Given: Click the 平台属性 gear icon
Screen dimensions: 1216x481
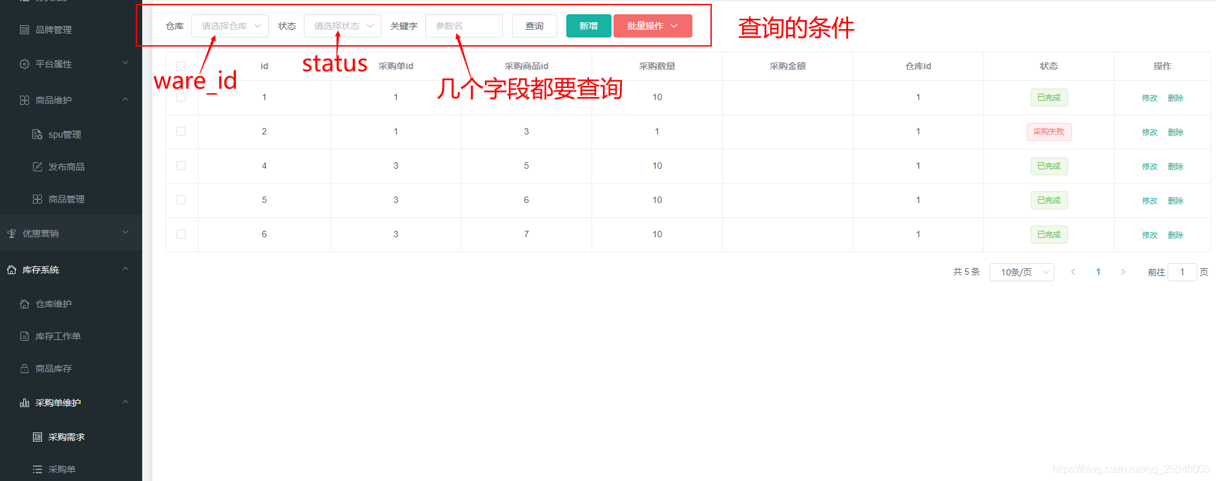Looking at the screenshot, I should point(25,64).
